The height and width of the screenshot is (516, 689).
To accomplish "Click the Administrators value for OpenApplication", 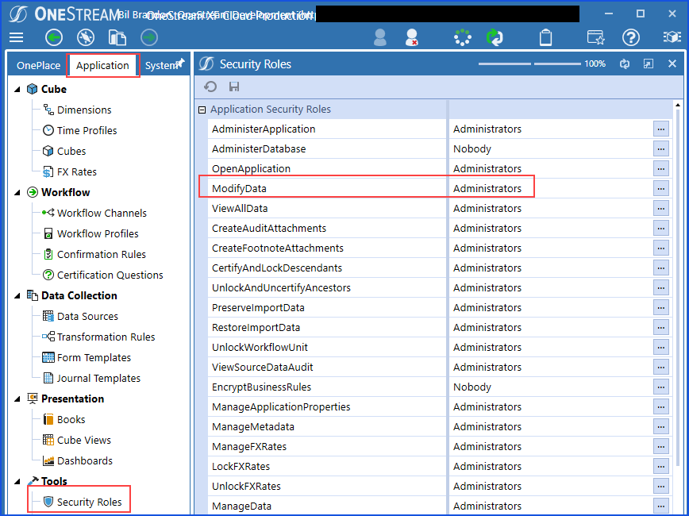I will click(x=487, y=169).
